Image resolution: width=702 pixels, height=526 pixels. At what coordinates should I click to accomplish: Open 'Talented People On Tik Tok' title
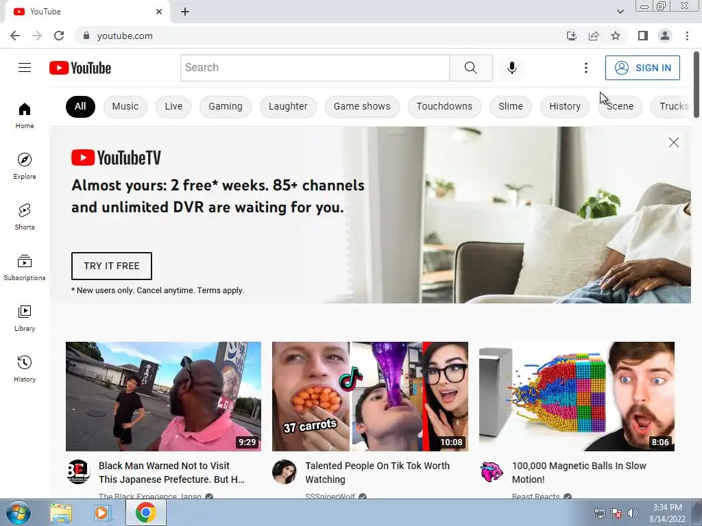point(378,473)
